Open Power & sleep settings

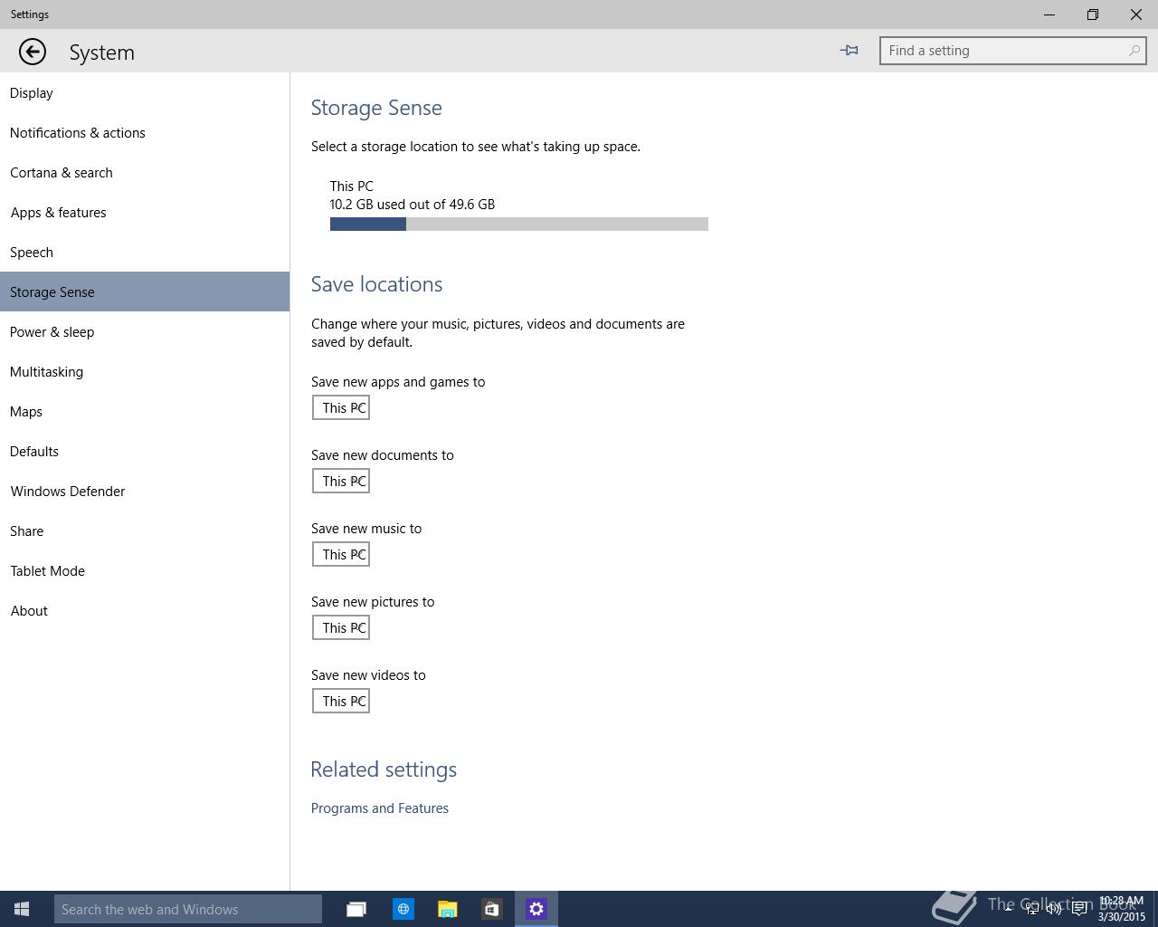[x=145, y=332]
